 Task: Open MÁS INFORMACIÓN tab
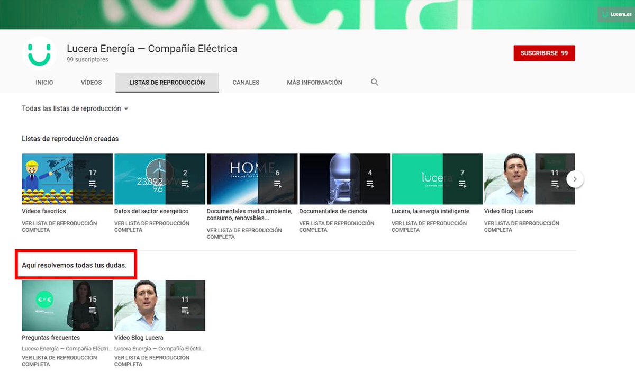click(x=314, y=83)
